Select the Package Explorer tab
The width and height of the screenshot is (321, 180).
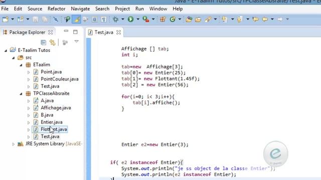[x=27, y=32]
